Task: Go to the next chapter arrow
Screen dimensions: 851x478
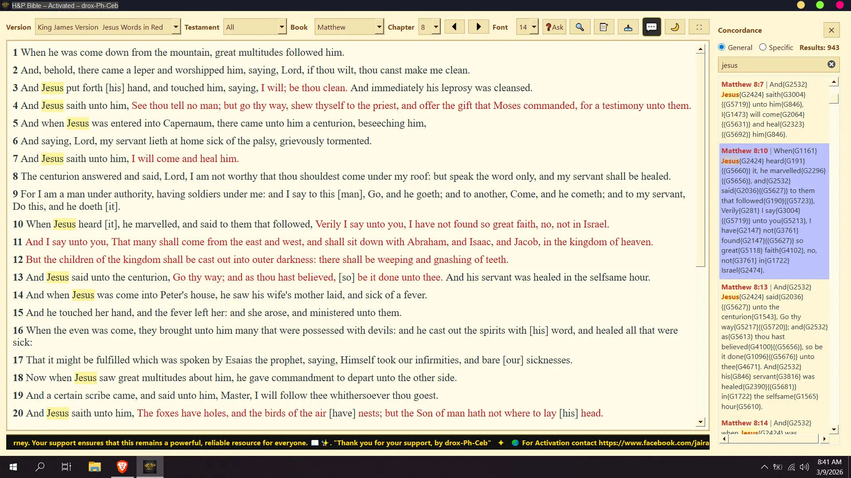Action: point(478,27)
